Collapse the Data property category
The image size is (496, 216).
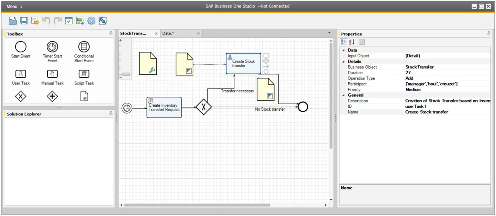pyautogui.click(x=343, y=50)
